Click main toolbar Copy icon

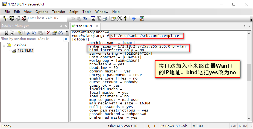pos(73,19)
